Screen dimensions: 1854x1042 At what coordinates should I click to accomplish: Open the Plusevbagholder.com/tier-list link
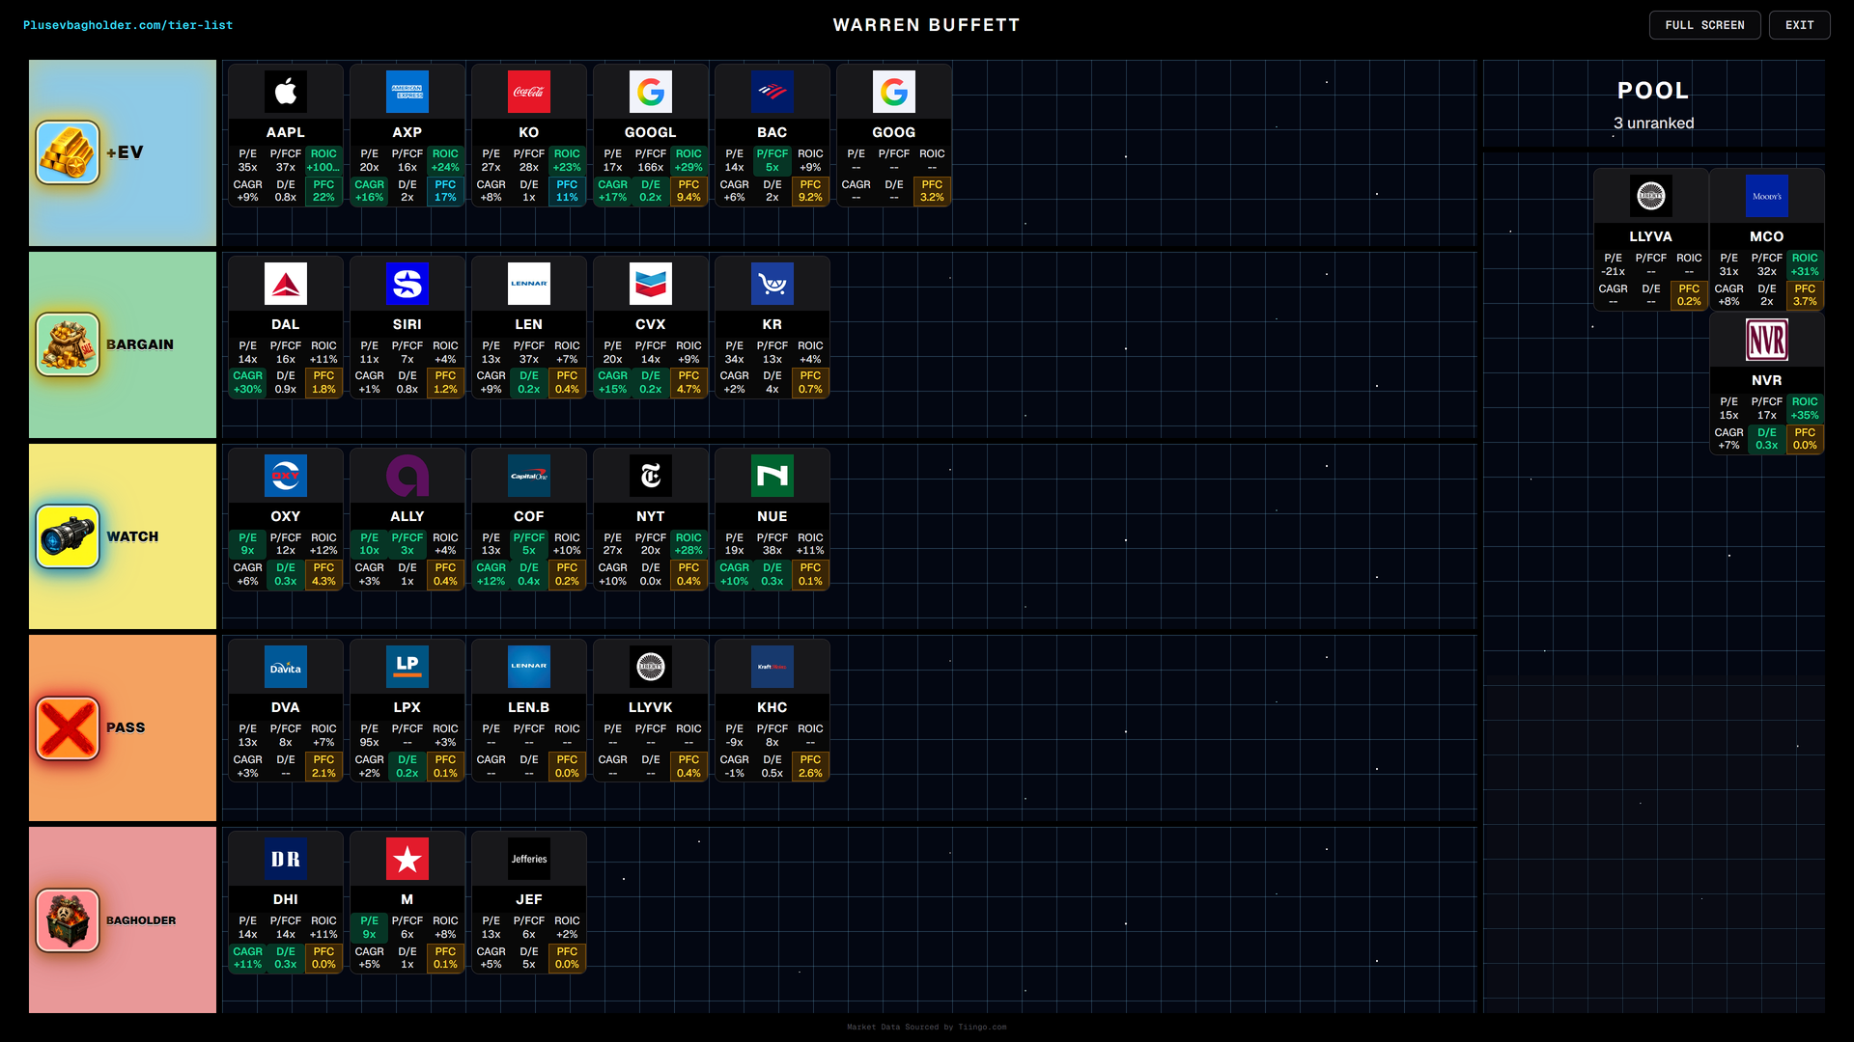(127, 25)
